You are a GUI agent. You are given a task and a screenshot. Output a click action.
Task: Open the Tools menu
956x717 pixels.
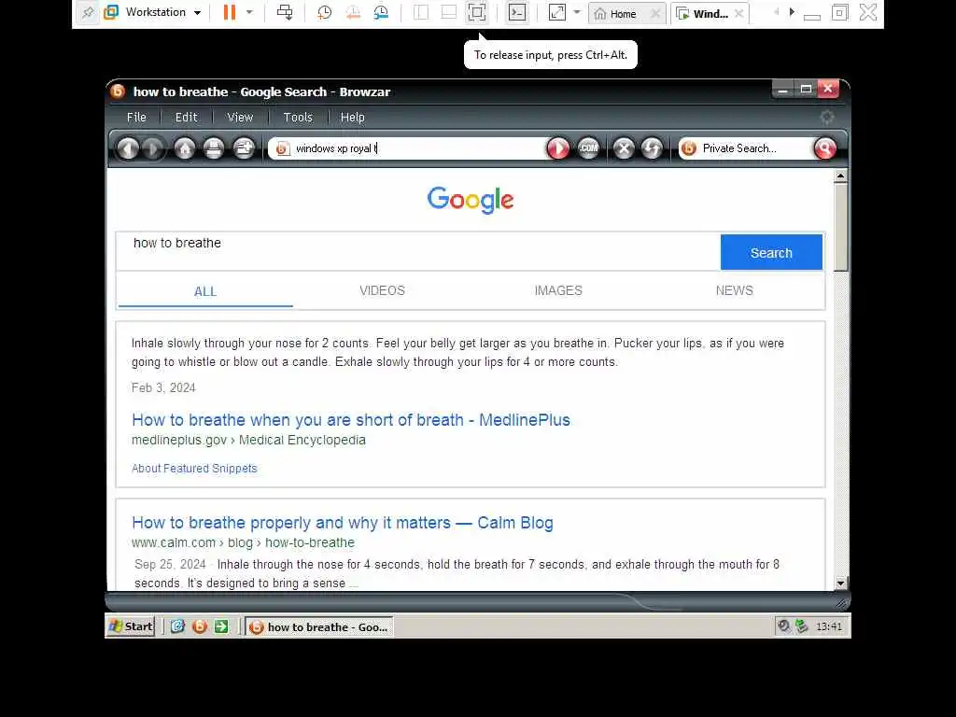click(298, 117)
